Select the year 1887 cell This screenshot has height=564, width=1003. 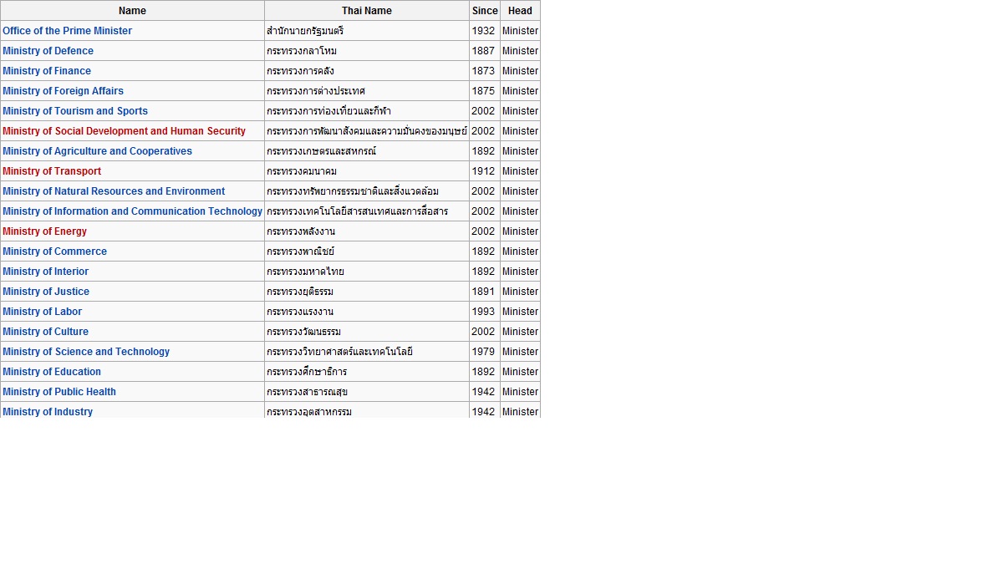483,51
